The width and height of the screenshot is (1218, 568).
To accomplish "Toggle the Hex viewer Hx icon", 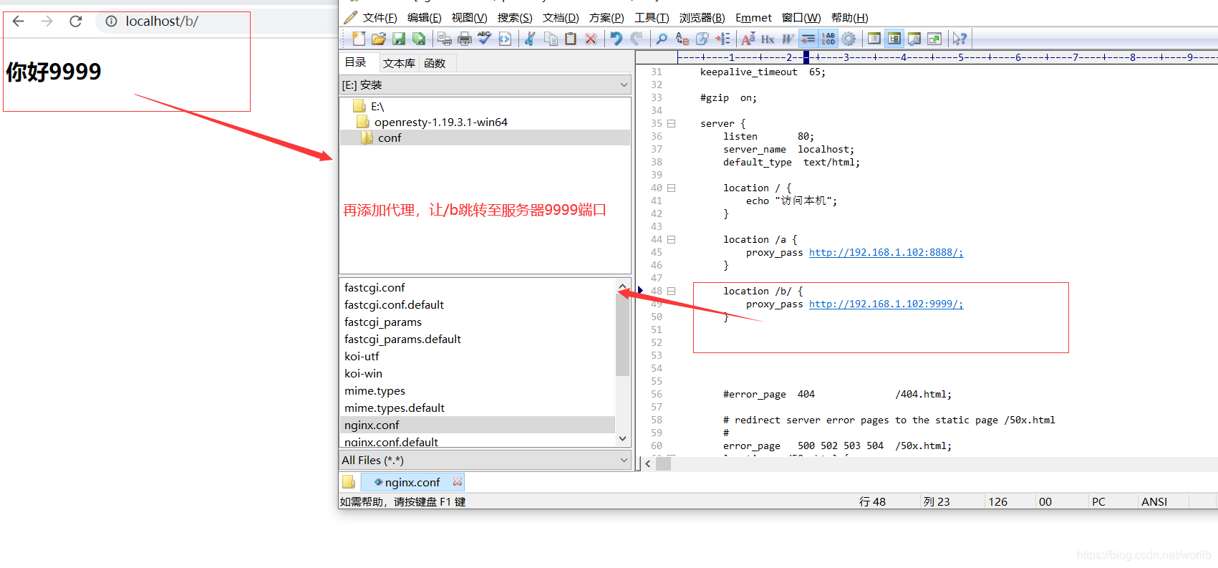I will [768, 39].
